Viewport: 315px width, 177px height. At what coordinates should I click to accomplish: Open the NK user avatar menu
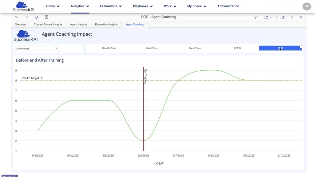click(x=307, y=6)
